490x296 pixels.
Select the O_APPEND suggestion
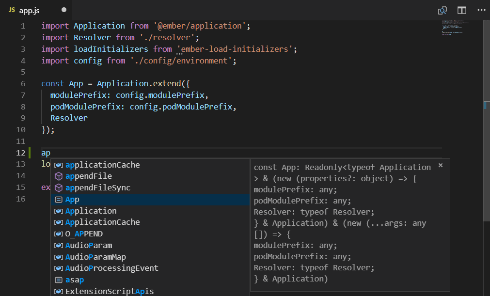[x=84, y=234]
